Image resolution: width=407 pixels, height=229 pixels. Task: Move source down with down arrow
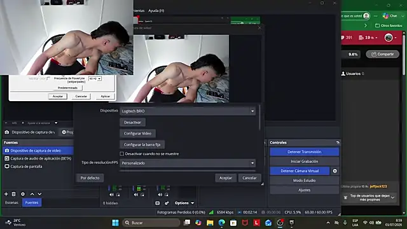click(x=39, y=194)
